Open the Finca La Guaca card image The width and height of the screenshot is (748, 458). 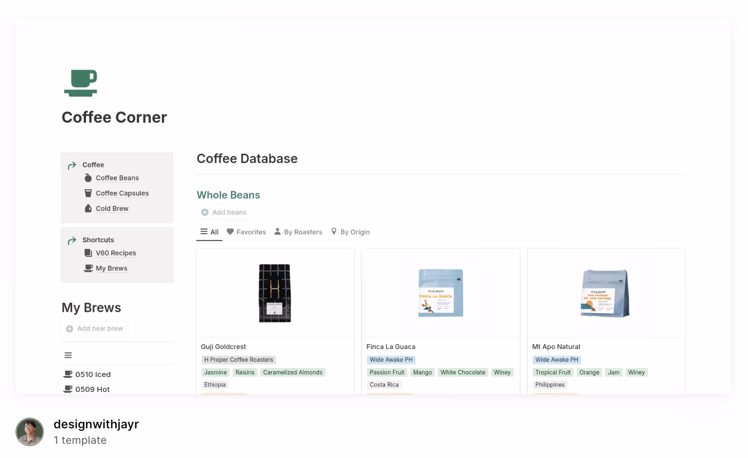click(440, 293)
